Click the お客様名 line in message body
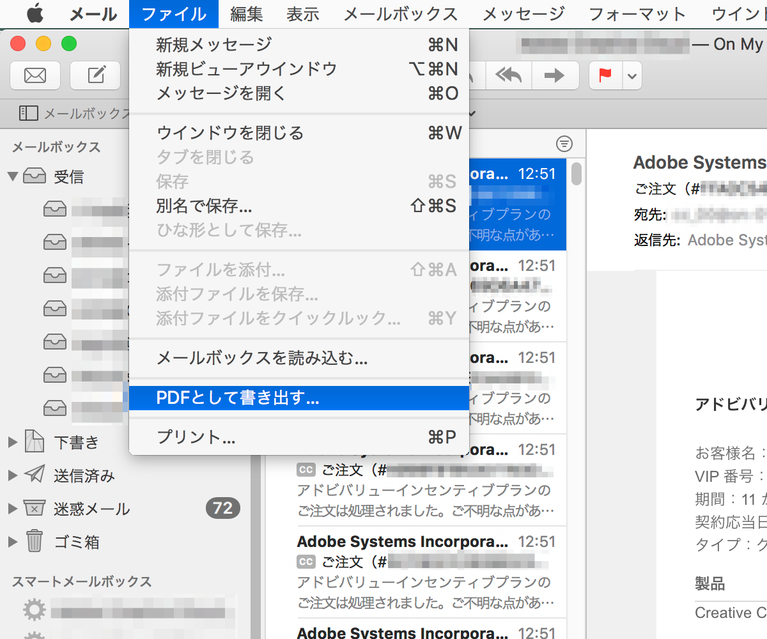Screen dimensions: 767x639 [x=731, y=454]
